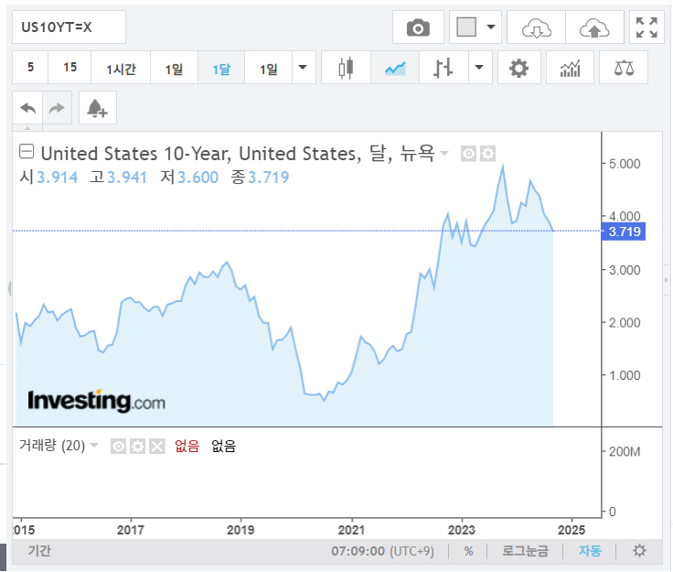
Task: Select the 1일 button beside interval dropdown
Action: 268,69
